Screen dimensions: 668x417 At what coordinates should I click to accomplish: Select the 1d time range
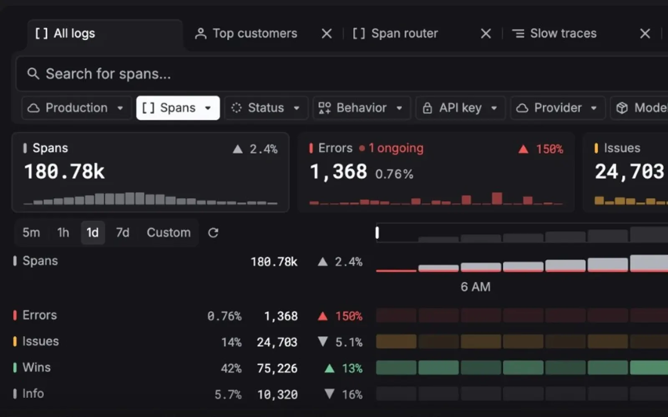[93, 232]
